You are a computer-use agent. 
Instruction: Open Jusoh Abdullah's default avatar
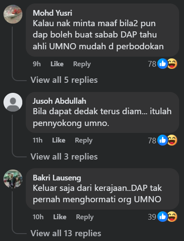pos(13,102)
